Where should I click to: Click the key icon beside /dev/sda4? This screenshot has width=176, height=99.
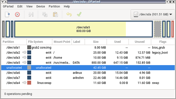coord(24,83)
